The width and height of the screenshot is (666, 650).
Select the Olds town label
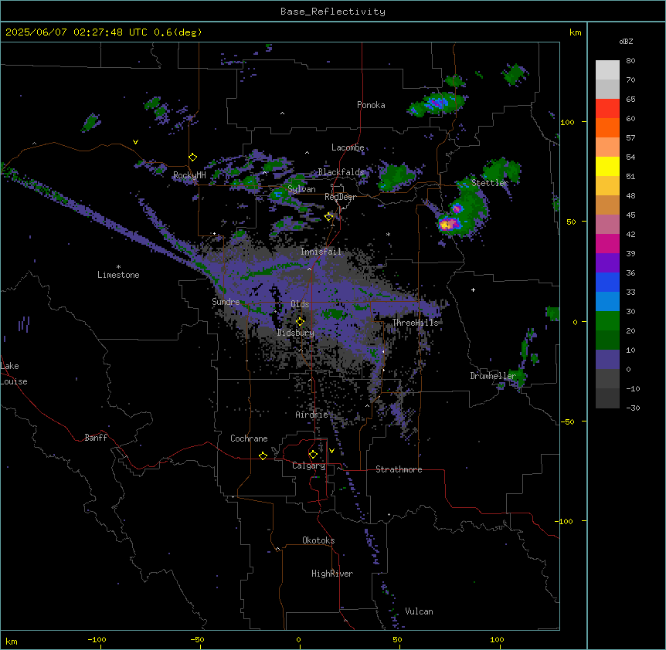click(x=300, y=304)
